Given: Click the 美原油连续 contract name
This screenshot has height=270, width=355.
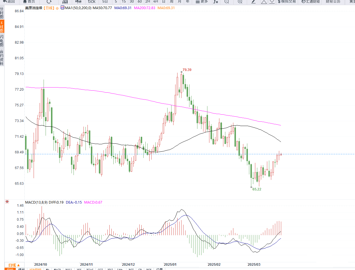Looking at the screenshot, I should (x=34, y=8).
